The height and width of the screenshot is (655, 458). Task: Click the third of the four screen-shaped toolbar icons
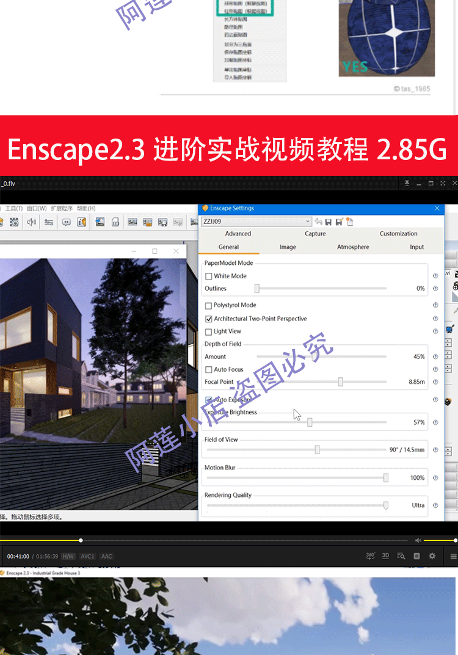point(162,222)
